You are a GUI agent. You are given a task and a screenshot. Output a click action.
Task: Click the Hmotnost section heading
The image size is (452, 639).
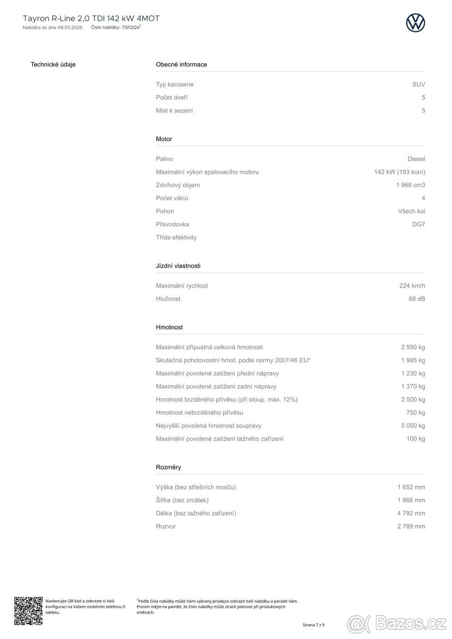point(169,327)
